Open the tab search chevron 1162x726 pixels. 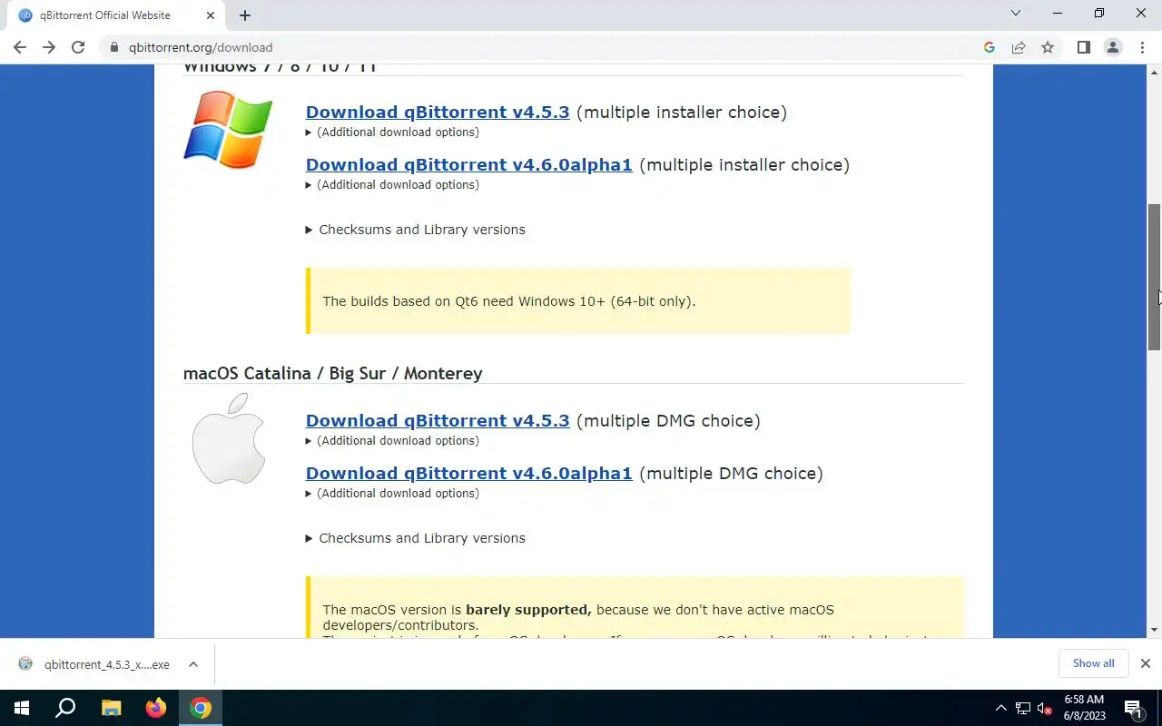[x=1016, y=14]
